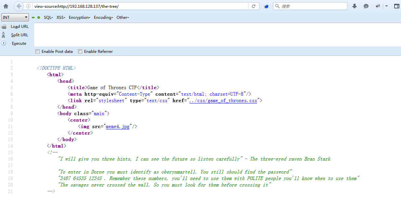Open the INT type dropdown

coord(15,18)
